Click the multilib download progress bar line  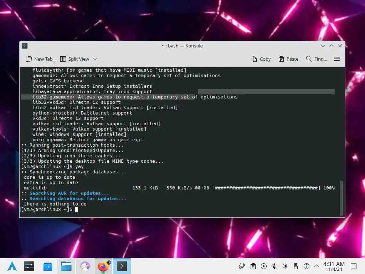pyautogui.click(x=179, y=188)
